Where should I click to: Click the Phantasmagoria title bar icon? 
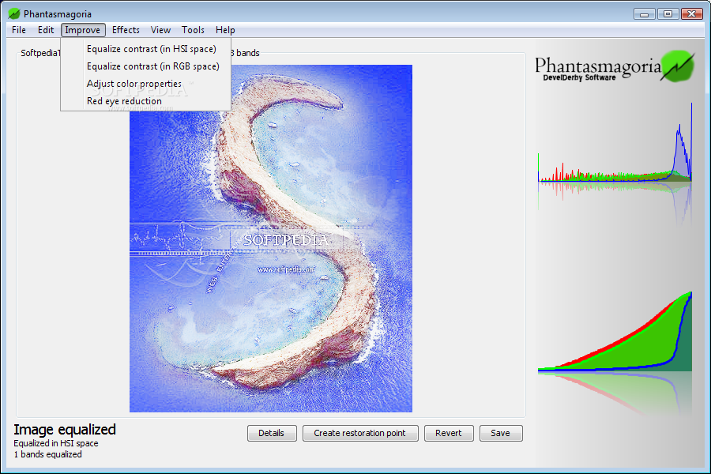point(14,13)
